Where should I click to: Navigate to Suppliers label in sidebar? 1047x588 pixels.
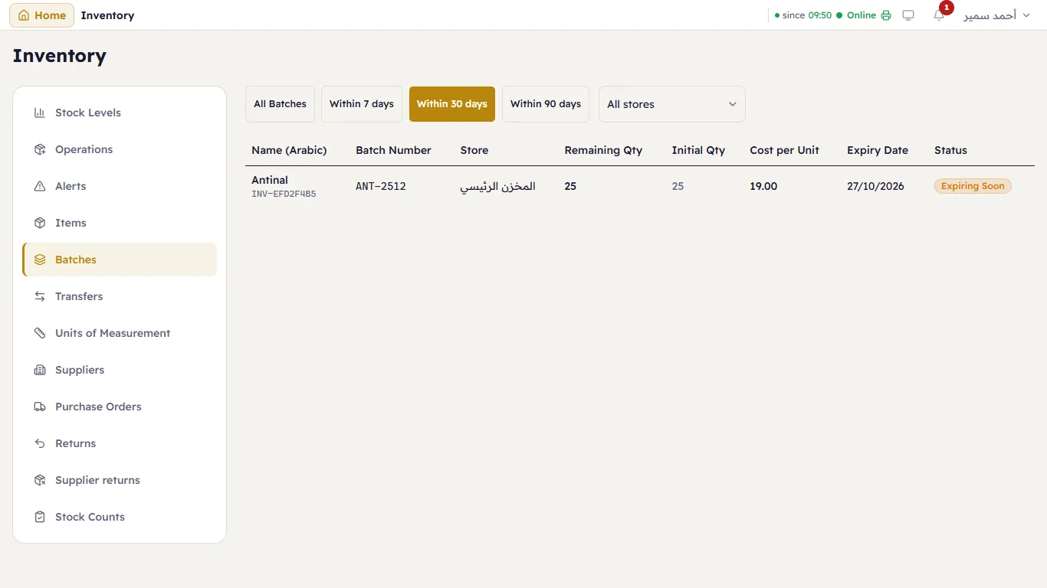[80, 370]
